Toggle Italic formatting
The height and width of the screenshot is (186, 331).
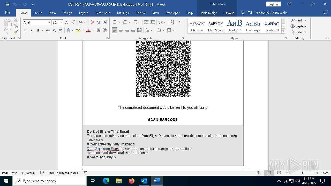32,30
